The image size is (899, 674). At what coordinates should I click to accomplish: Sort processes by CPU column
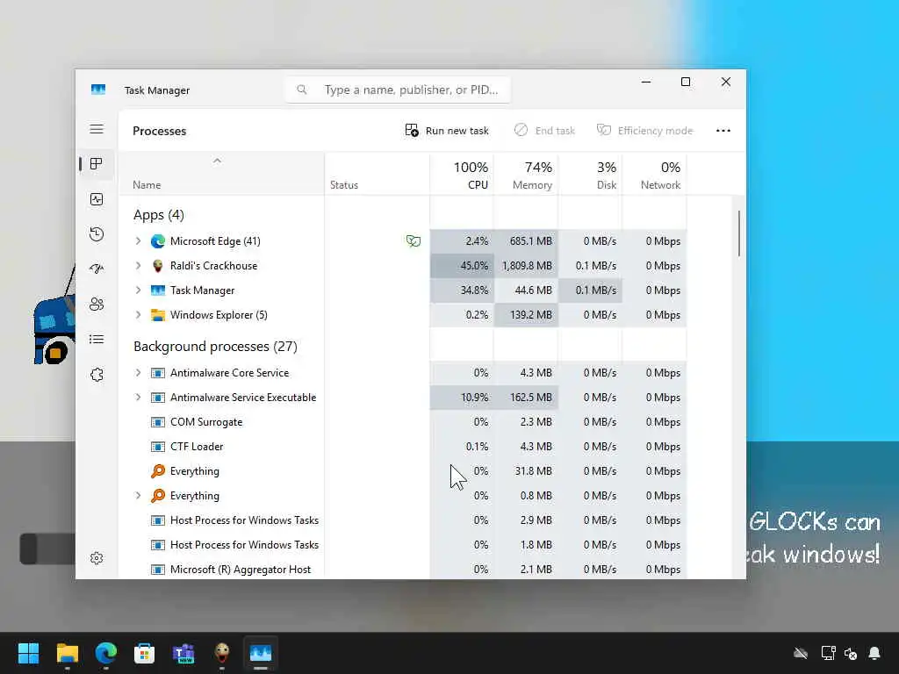tap(462, 175)
